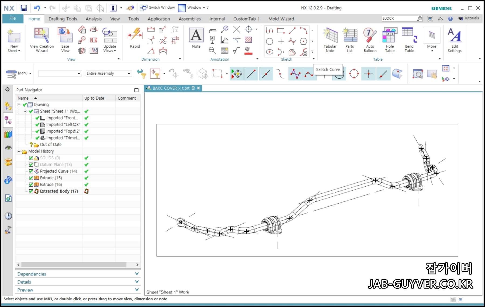This screenshot has height=307, width=485.
Task: Open the File menu
Action: point(12,18)
